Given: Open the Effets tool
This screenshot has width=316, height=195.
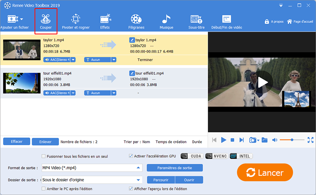Looking at the screenshot, I should coord(105,21).
